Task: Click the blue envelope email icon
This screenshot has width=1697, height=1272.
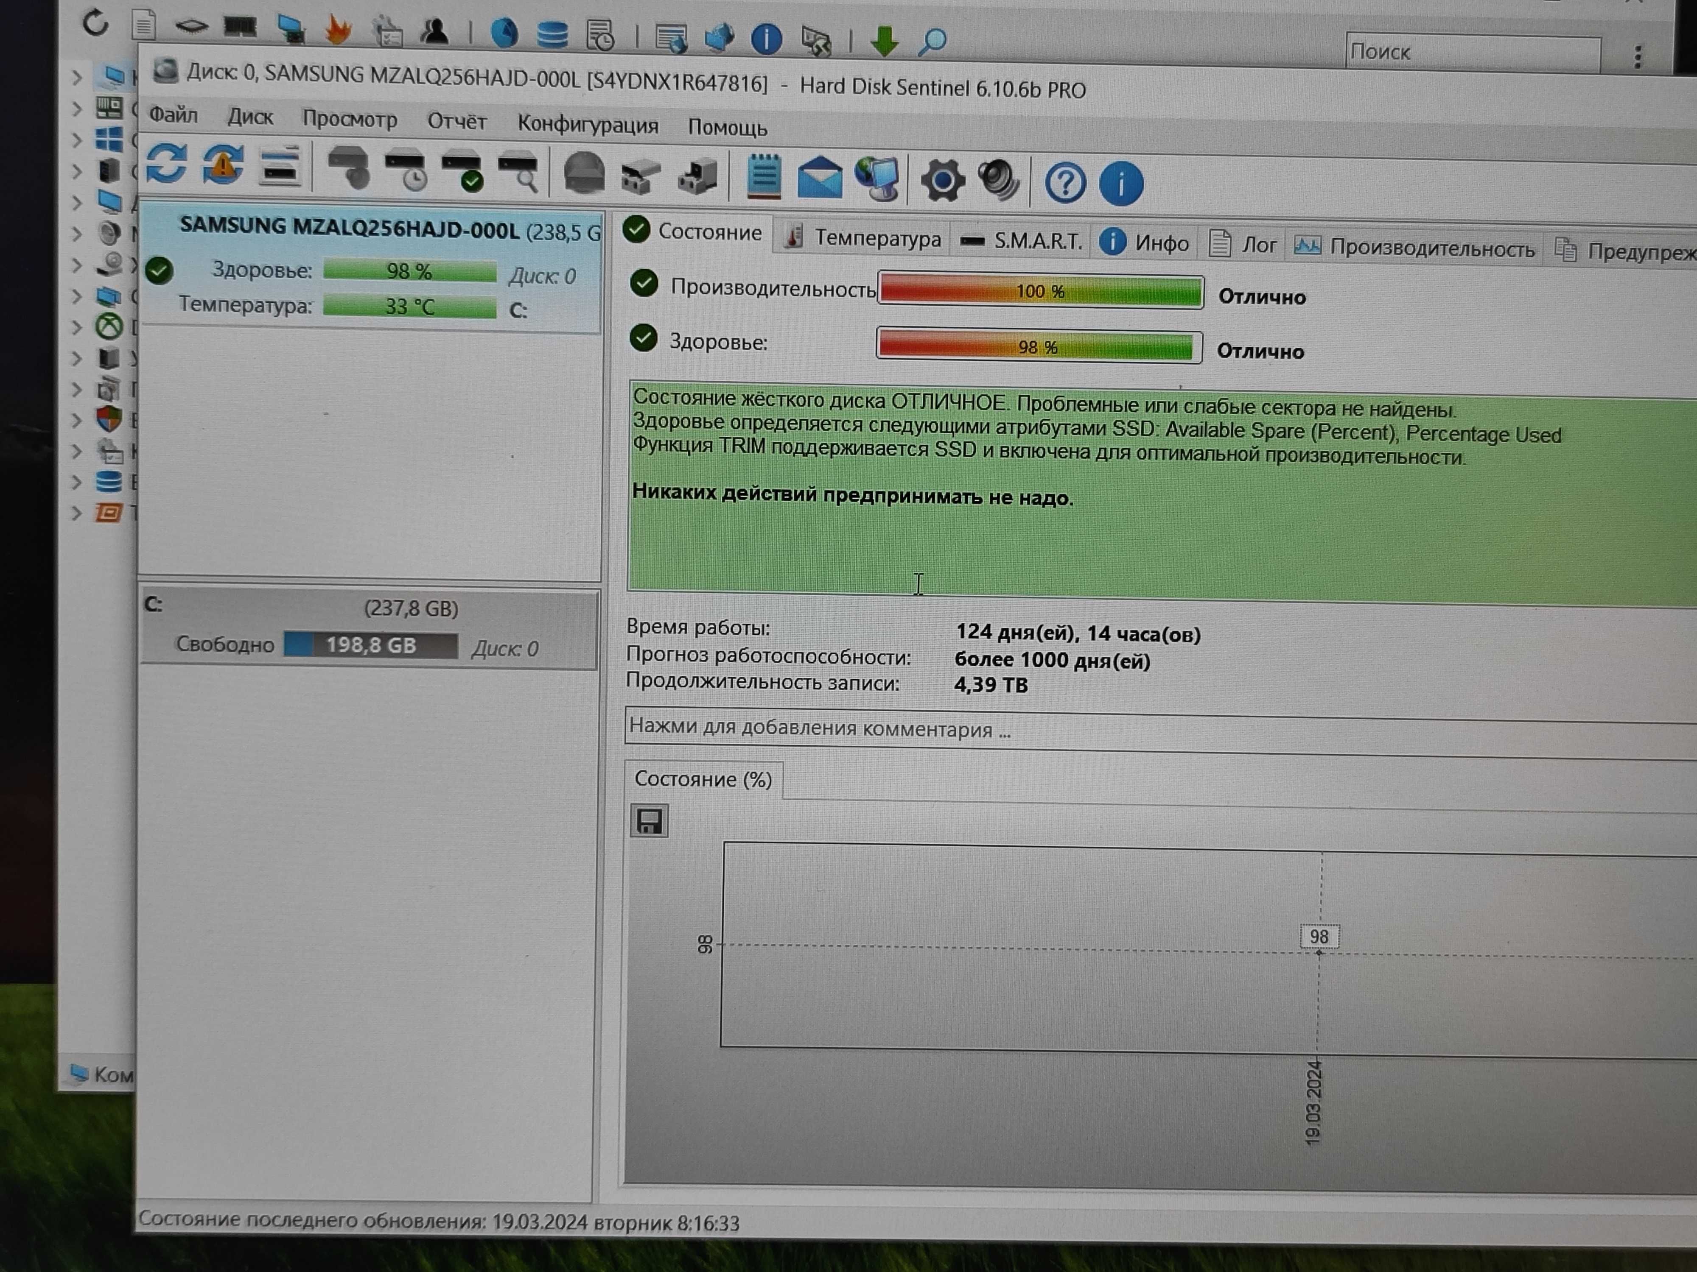Action: (820, 179)
